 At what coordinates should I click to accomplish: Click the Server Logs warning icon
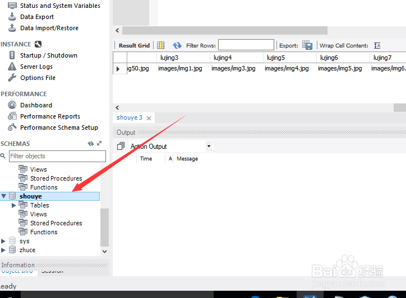click(x=12, y=67)
